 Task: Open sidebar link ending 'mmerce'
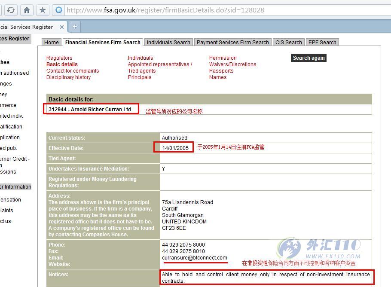coord(8,105)
